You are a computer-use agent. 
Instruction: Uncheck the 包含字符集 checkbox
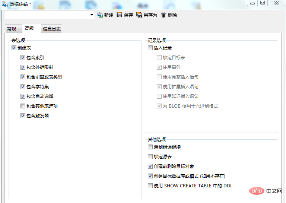[x=23, y=87]
